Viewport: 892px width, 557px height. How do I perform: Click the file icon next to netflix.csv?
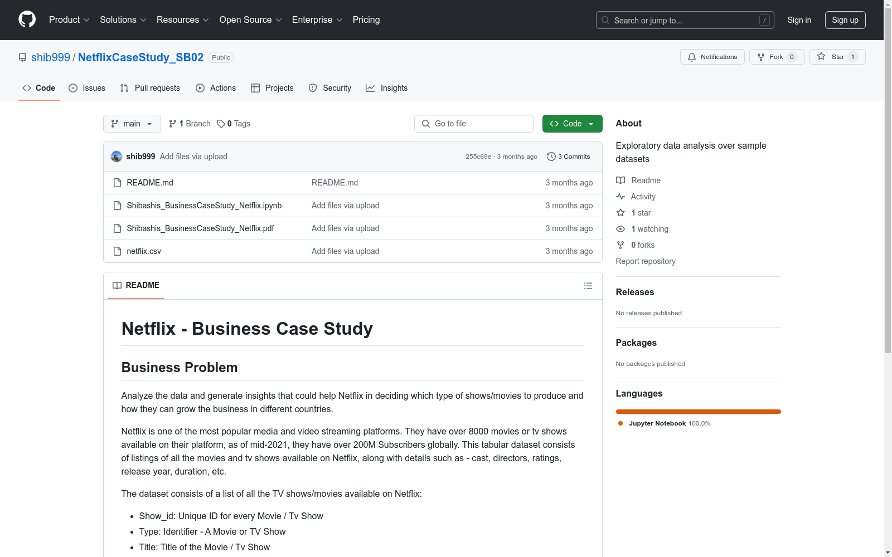pyautogui.click(x=117, y=251)
